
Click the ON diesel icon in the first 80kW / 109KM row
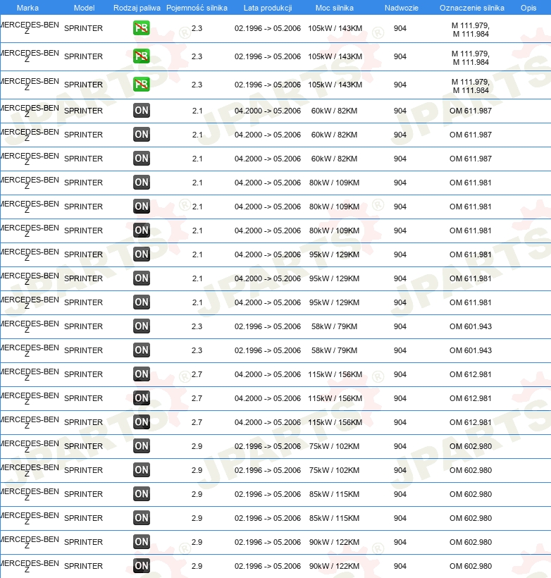pyautogui.click(x=142, y=182)
